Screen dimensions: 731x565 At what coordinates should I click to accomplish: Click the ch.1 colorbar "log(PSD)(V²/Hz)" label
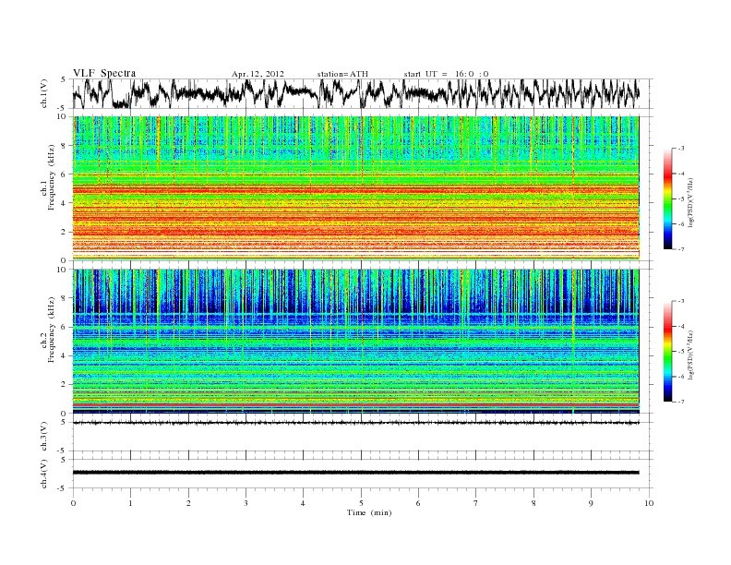coord(691,202)
